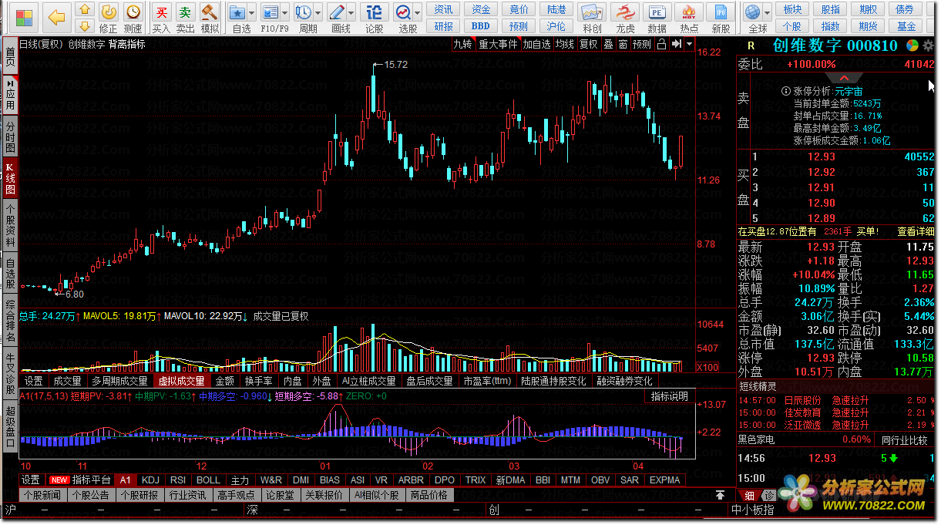Screen dimensions: 941x525
Task: Toggle 预测 forecast on chart toolbar
Action: tap(642, 44)
